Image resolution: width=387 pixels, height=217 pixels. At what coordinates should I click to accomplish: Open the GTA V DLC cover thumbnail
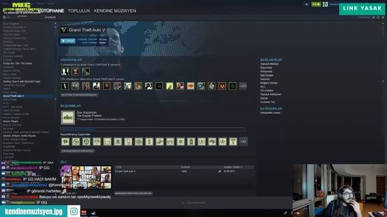(86, 177)
